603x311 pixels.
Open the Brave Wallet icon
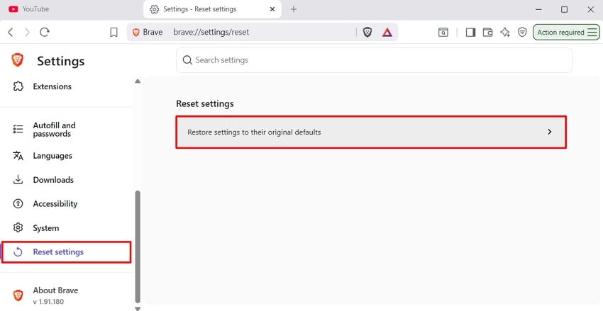[x=487, y=33]
